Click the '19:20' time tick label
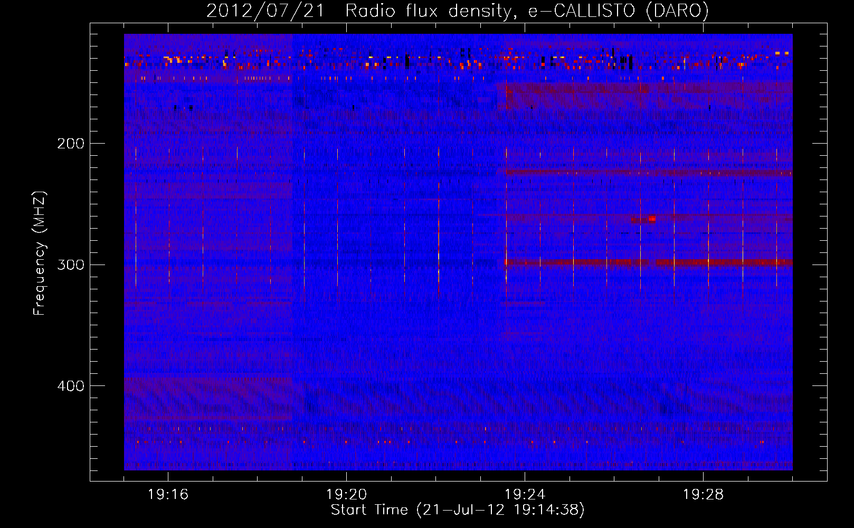854x528 pixels. tap(346, 495)
